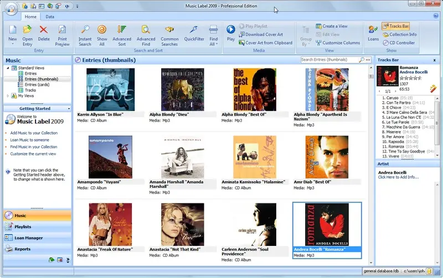Image resolution: width=443 pixels, height=278 pixels.
Task: Click 'Click Here to Add Info...' link
Action: tap(398, 177)
